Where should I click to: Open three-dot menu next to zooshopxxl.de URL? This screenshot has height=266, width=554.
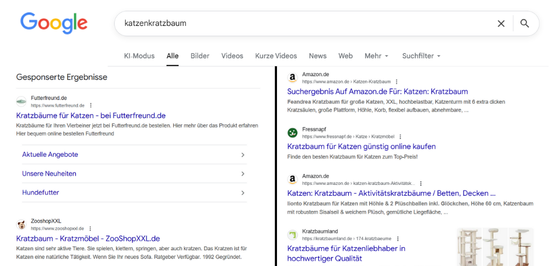pos(90,229)
